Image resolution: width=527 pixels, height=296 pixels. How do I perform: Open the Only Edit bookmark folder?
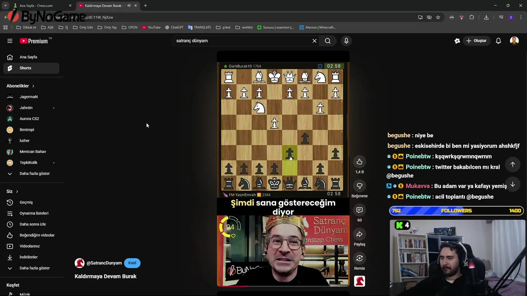83,27
